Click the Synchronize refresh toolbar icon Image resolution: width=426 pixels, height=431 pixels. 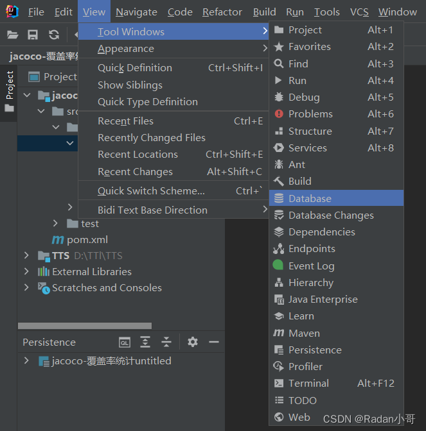click(54, 35)
